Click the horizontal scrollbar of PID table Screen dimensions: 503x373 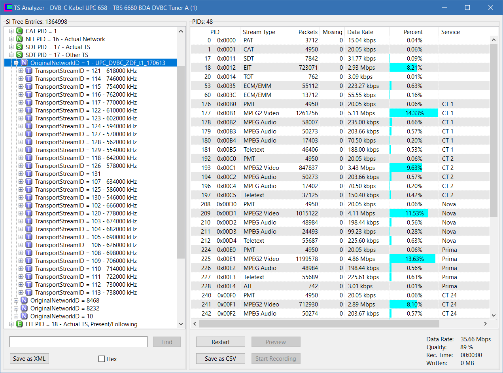[x=340, y=324]
